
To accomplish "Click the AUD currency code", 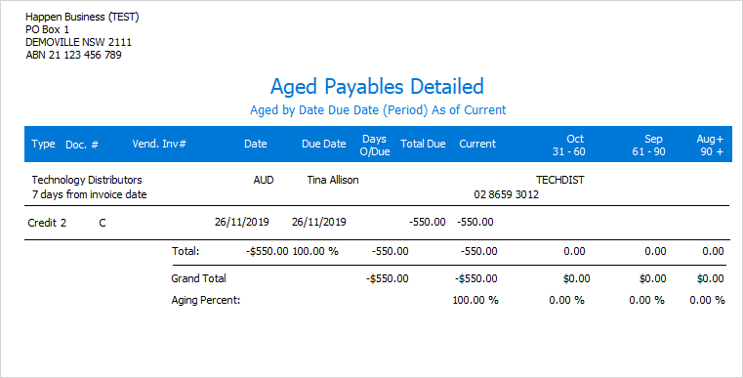I will (264, 180).
